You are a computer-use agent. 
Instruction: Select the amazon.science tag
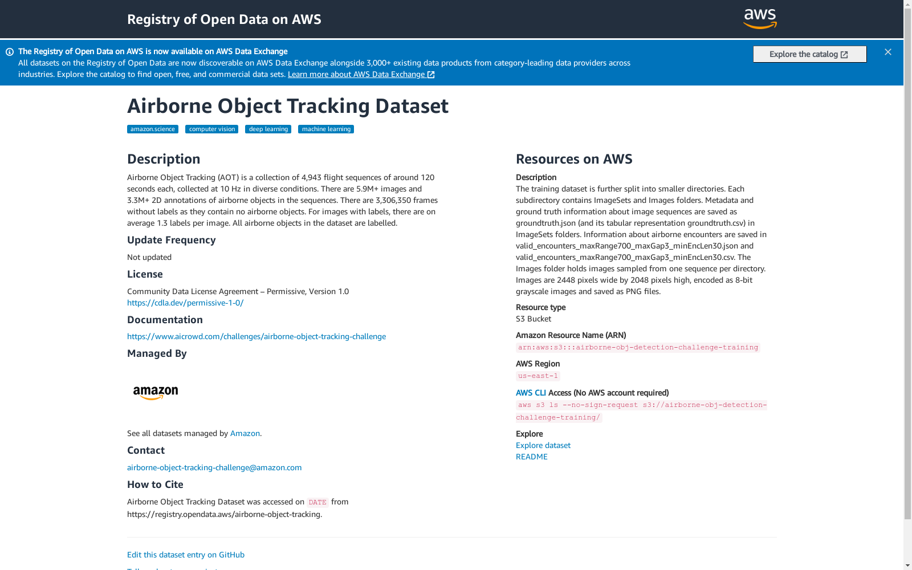[x=153, y=129]
